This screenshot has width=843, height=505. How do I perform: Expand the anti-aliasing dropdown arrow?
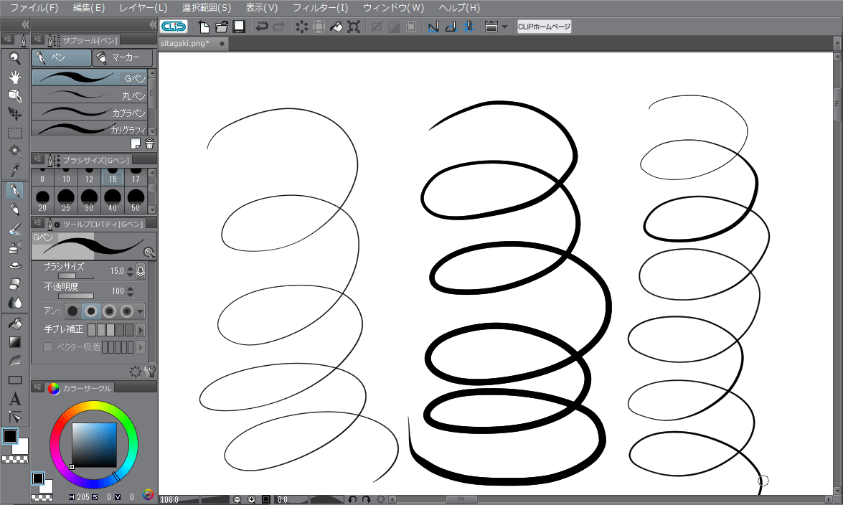tap(141, 311)
